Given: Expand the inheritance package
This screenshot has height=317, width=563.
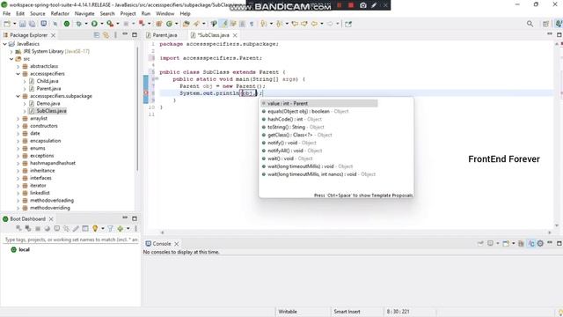Looking at the screenshot, I should pos(18,170).
